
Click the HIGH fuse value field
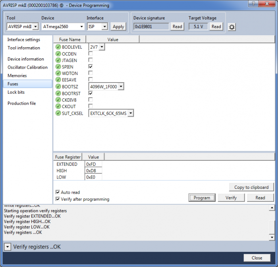click(x=93, y=171)
